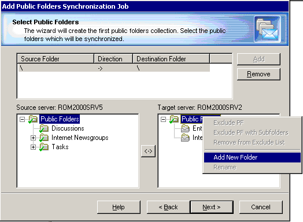Collapse the target Public Folders tree node
This screenshot has width=303, height=222.
coord(163,120)
